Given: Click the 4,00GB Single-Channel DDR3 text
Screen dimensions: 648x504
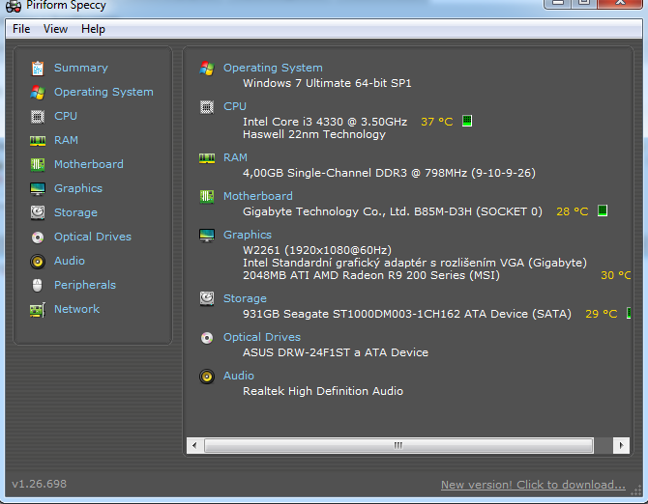Looking at the screenshot, I should click(389, 173).
